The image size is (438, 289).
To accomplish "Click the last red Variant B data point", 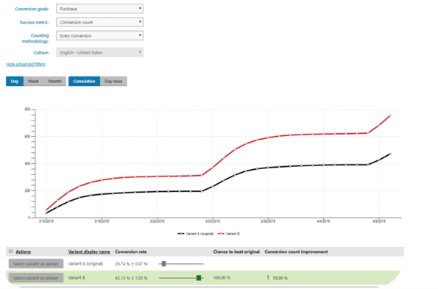I will click(390, 115).
